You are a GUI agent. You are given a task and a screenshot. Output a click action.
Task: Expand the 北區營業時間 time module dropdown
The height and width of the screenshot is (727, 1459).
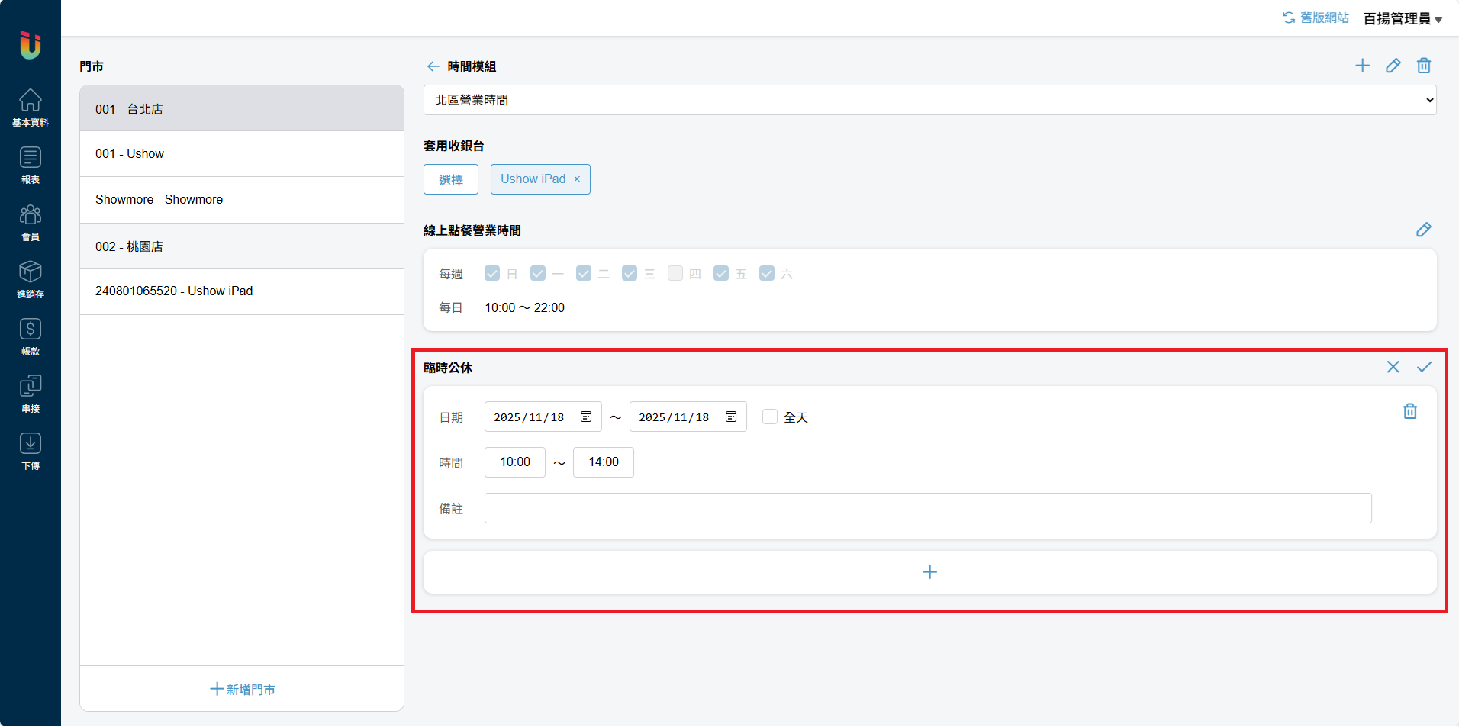click(929, 100)
